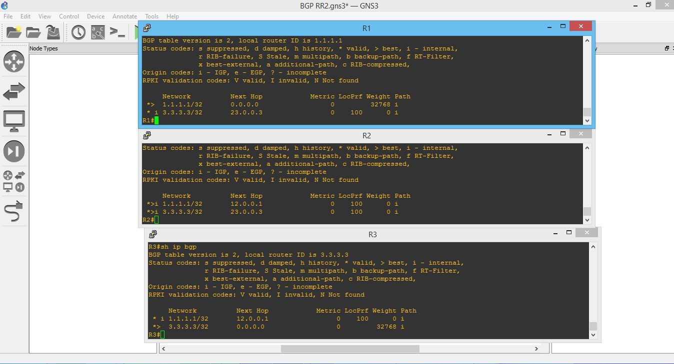Open the Annotate menu

tap(124, 16)
